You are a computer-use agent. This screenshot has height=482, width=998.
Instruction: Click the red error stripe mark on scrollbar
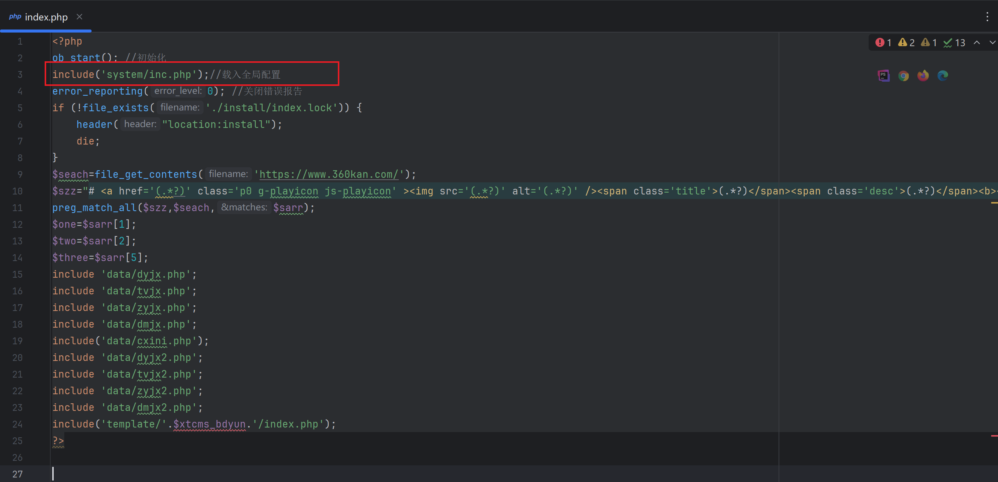pyautogui.click(x=995, y=436)
